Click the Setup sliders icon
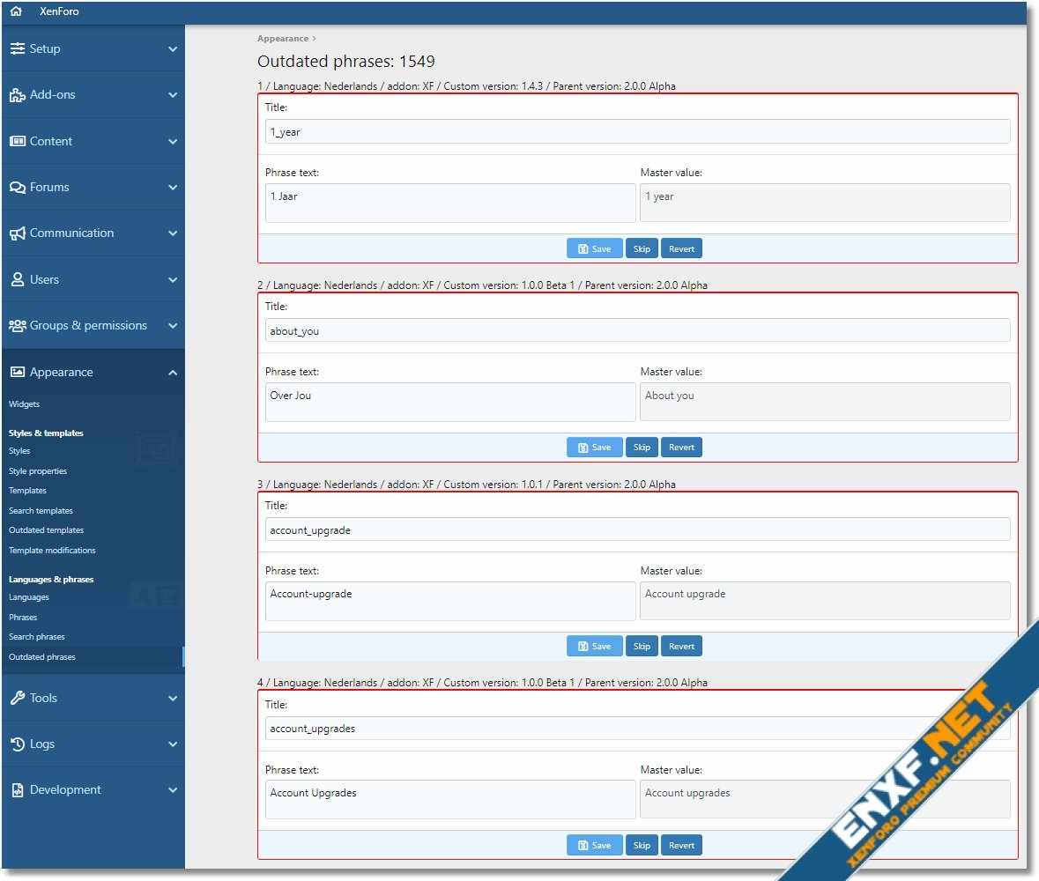Screen dimensions: 1039x881 coord(18,49)
